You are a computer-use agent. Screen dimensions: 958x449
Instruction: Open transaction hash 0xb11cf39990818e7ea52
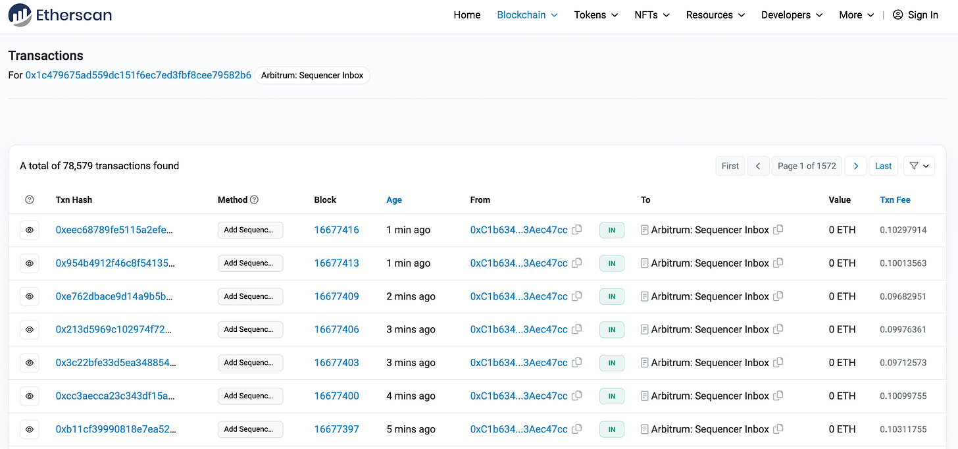[x=116, y=429]
